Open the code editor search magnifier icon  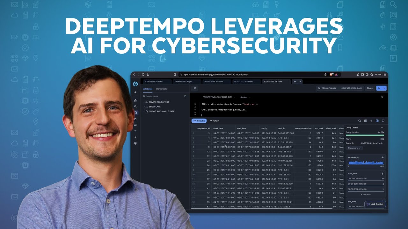tap(382, 97)
